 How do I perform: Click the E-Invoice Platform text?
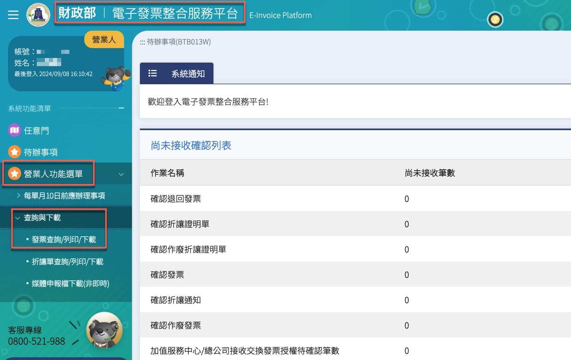point(281,15)
